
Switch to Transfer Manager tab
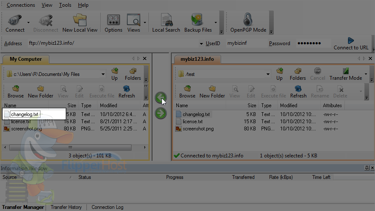[23, 207]
